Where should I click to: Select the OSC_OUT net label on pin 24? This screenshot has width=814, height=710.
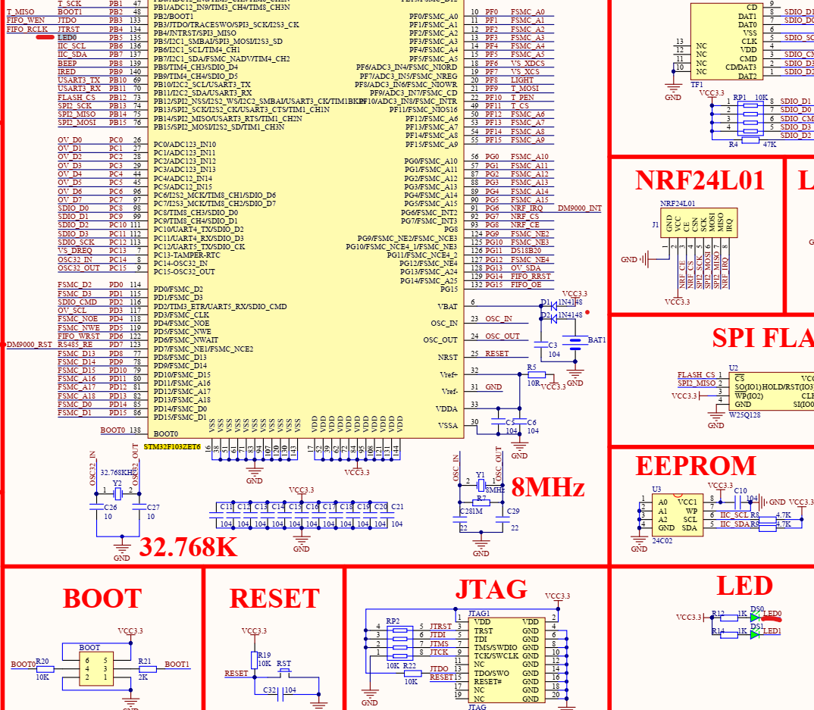502,336
